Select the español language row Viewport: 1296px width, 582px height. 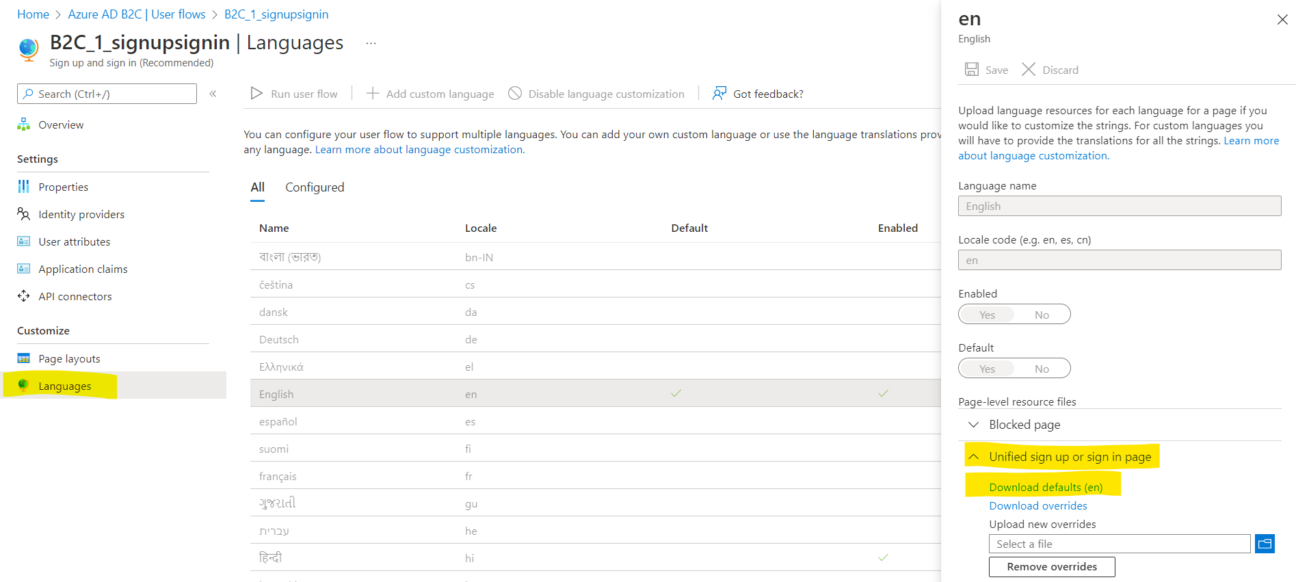point(595,421)
